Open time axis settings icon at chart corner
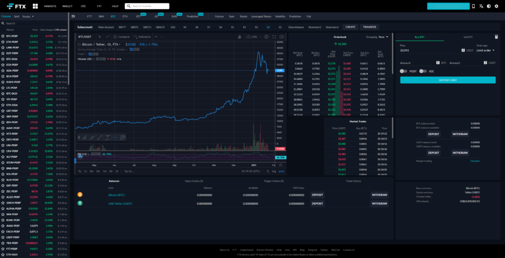This screenshot has width=505, height=258. [x=281, y=165]
